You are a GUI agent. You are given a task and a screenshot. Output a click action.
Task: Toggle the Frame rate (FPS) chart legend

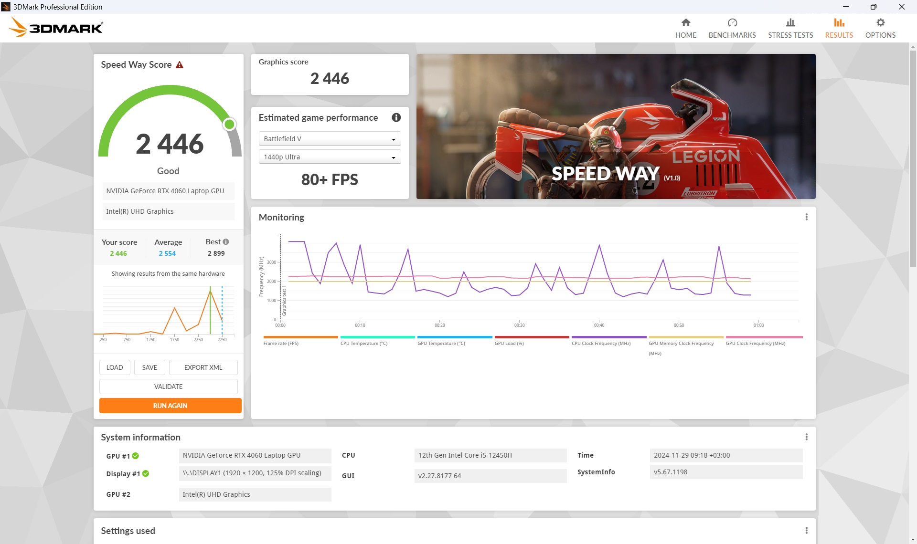(300, 341)
